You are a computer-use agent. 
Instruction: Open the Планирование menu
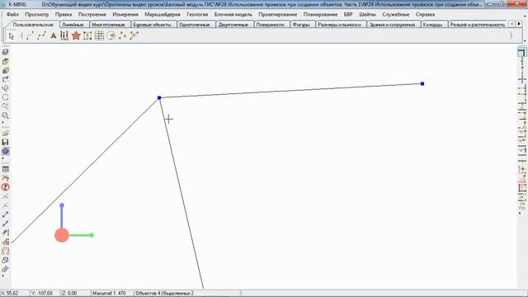point(320,15)
